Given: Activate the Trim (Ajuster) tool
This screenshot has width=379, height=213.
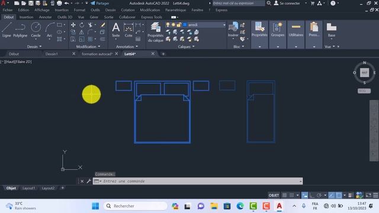Looking at the screenshot, I should (x=90, y=25).
